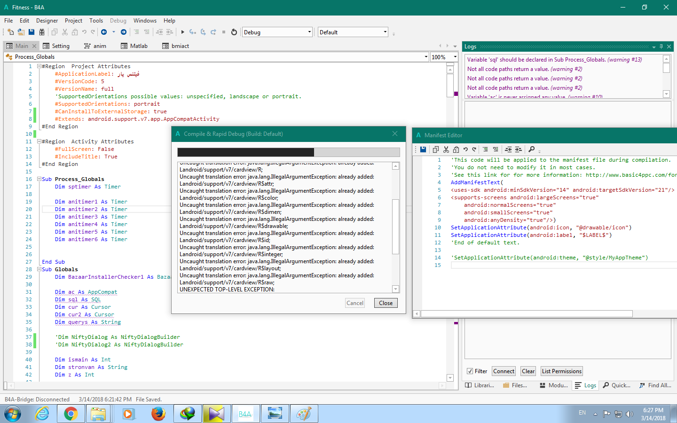Click the Run (play) icon in main toolbar
677x423 pixels.
[x=183, y=32]
